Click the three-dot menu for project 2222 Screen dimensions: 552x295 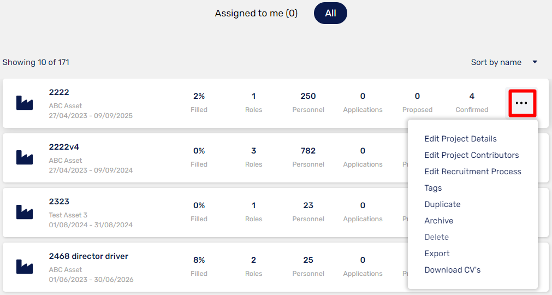click(x=521, y=103)
